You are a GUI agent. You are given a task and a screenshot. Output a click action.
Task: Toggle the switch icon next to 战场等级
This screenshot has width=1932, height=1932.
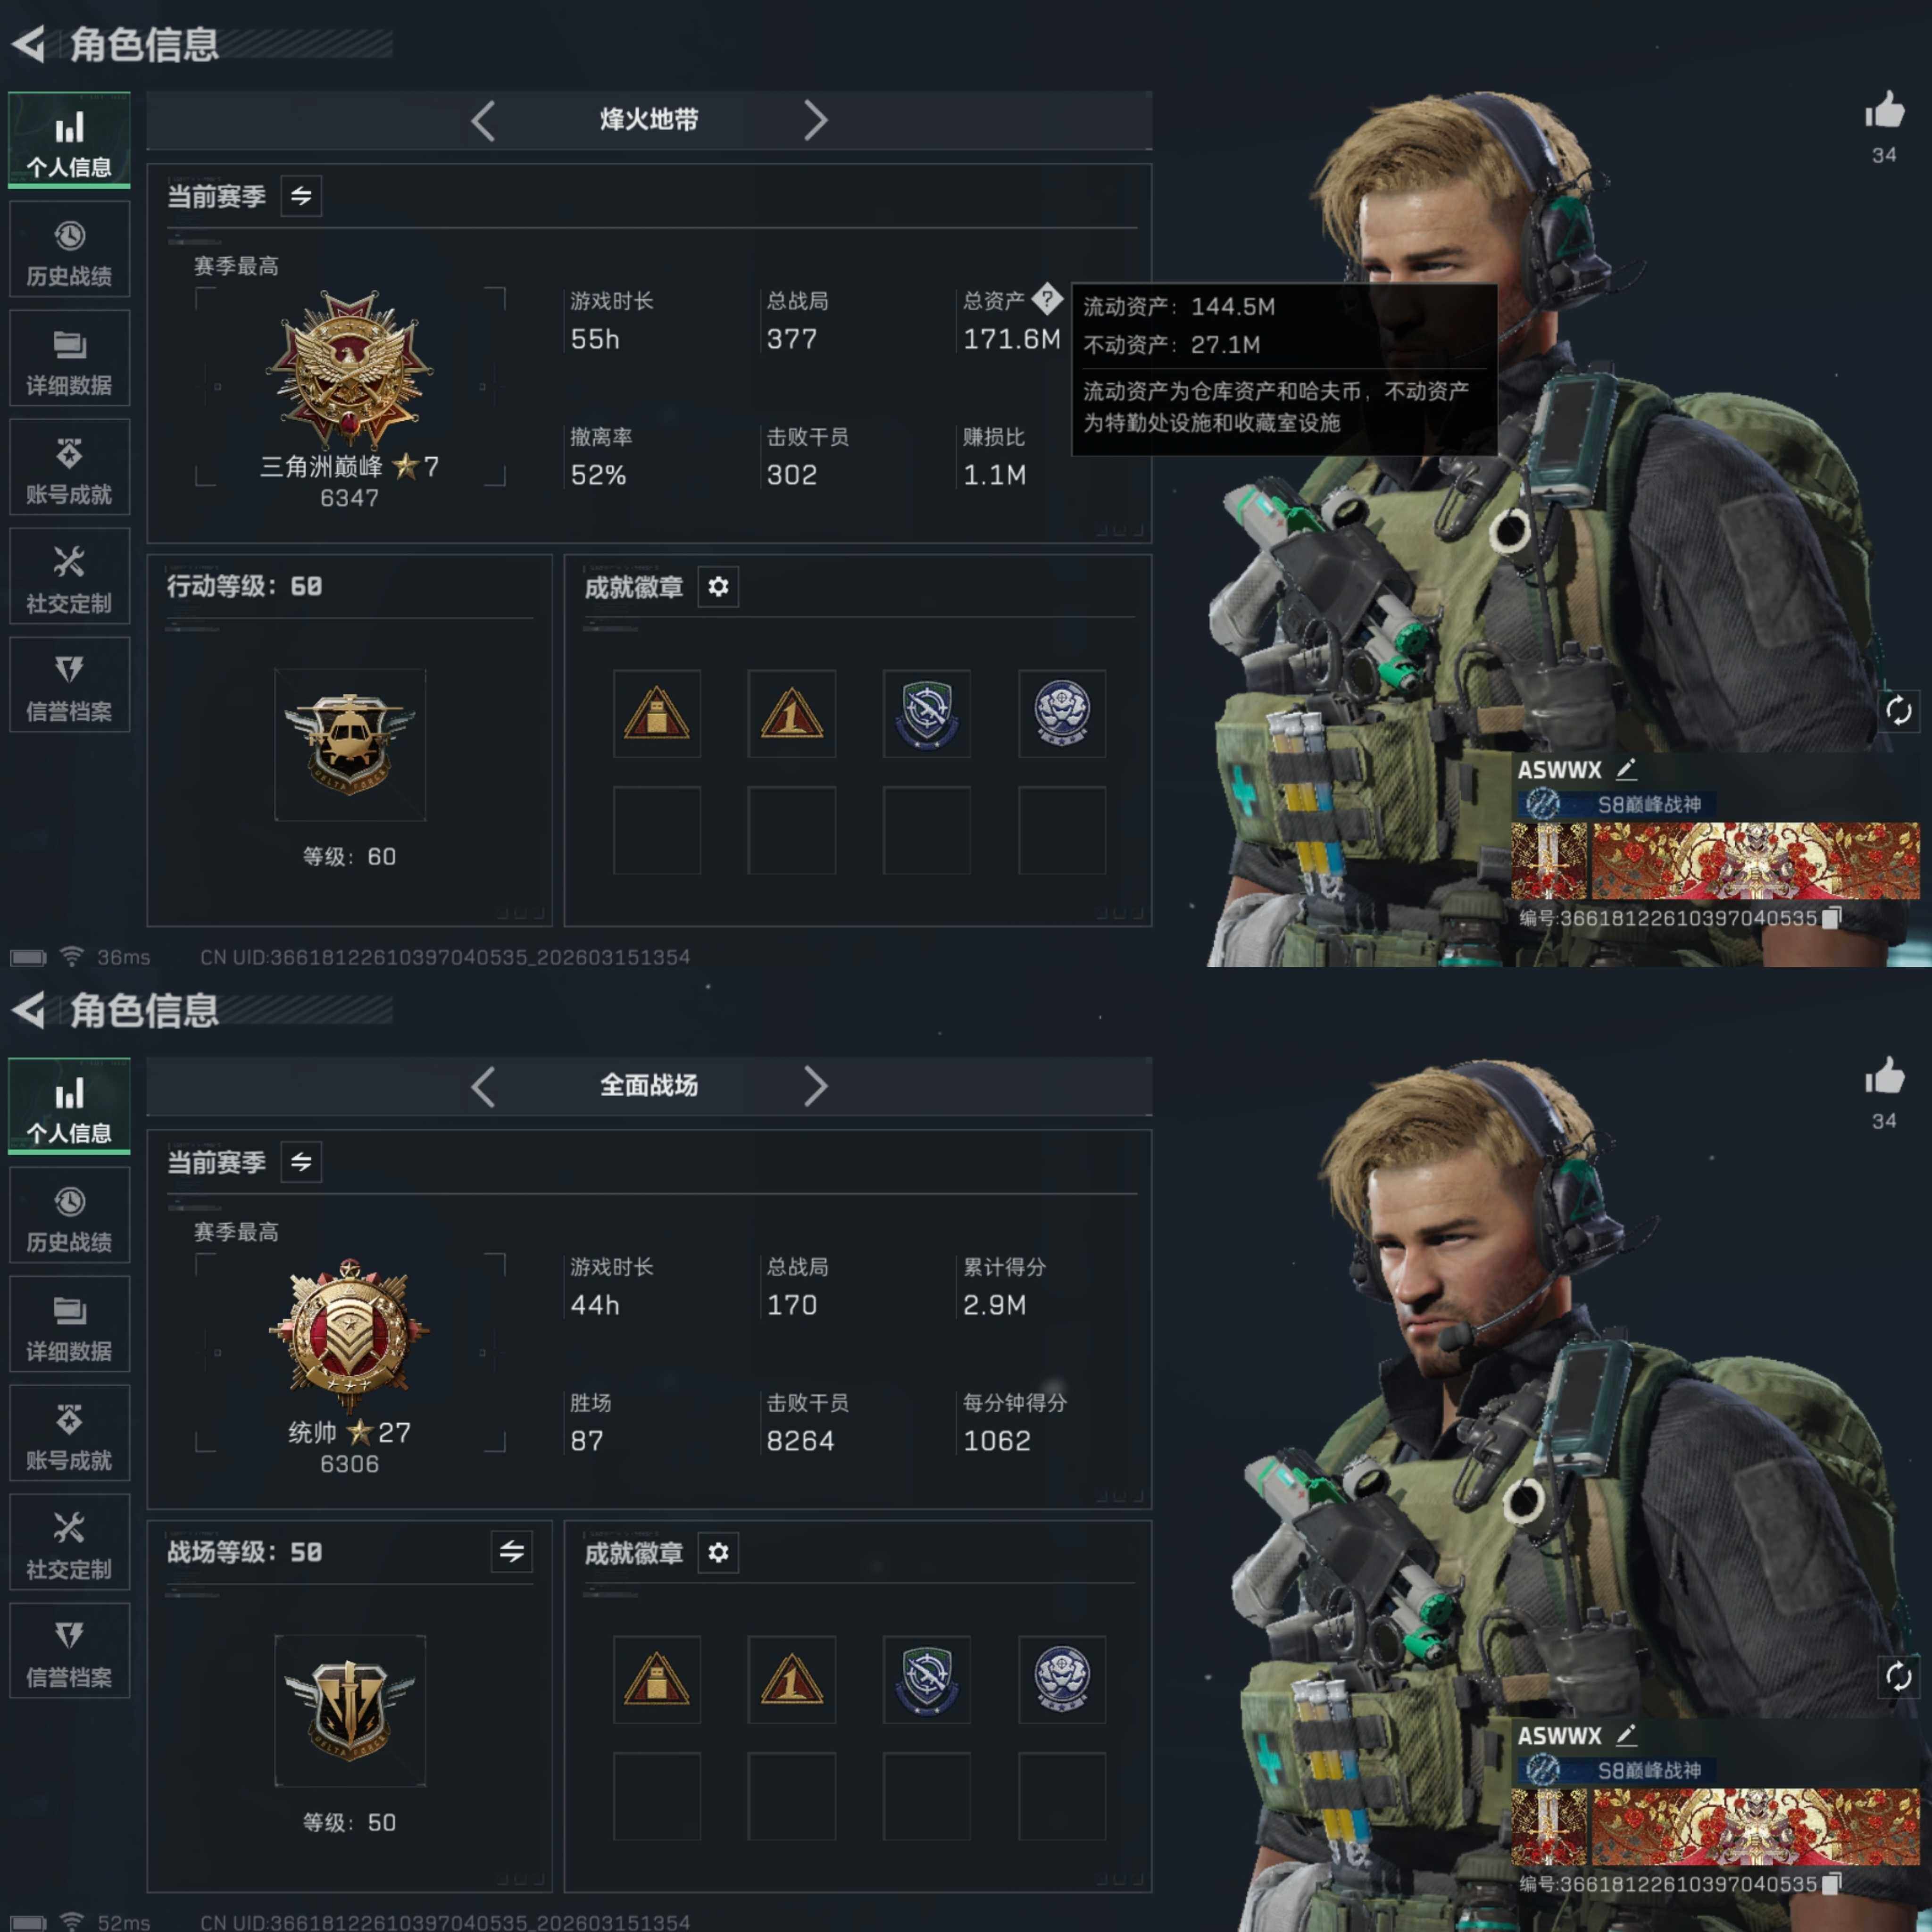tap(511, 1551)
